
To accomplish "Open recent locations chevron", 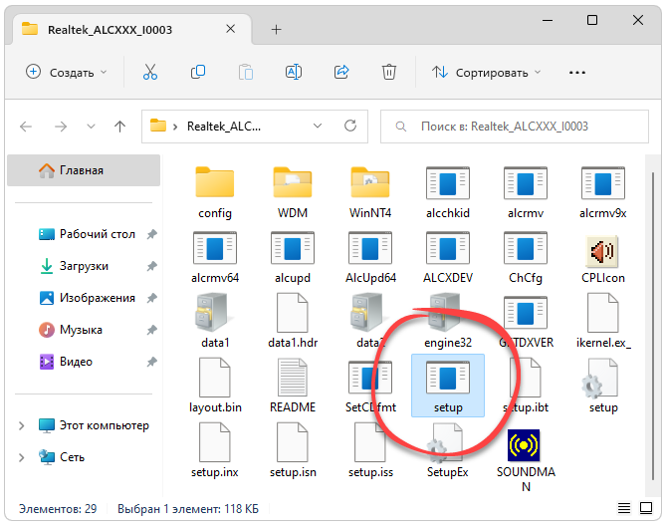I will [91, 127].
